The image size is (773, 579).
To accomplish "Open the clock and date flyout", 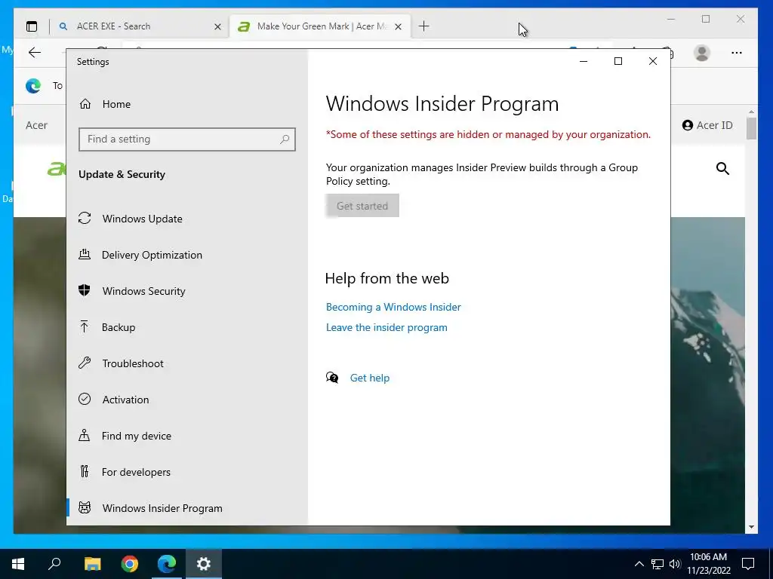I will coord(708,564).
